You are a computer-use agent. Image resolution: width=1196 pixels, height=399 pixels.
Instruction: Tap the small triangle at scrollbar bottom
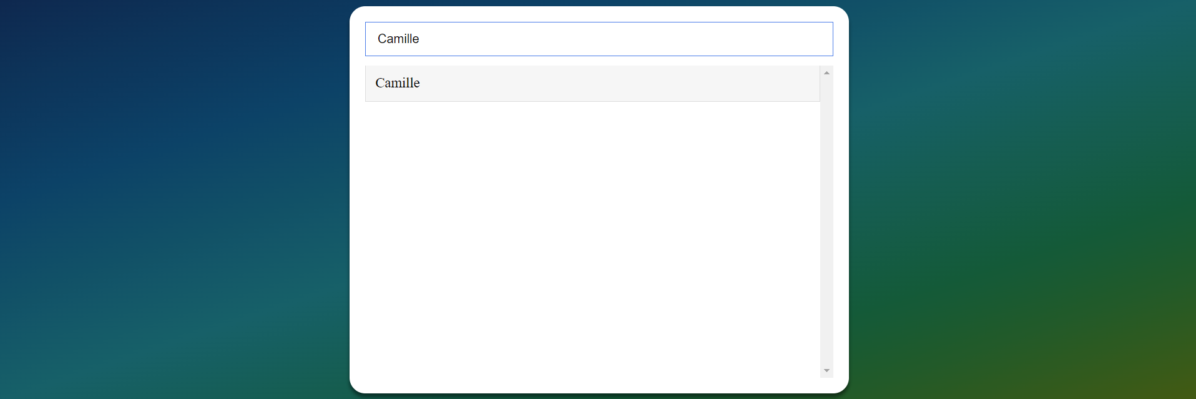(x=826, y=371)
